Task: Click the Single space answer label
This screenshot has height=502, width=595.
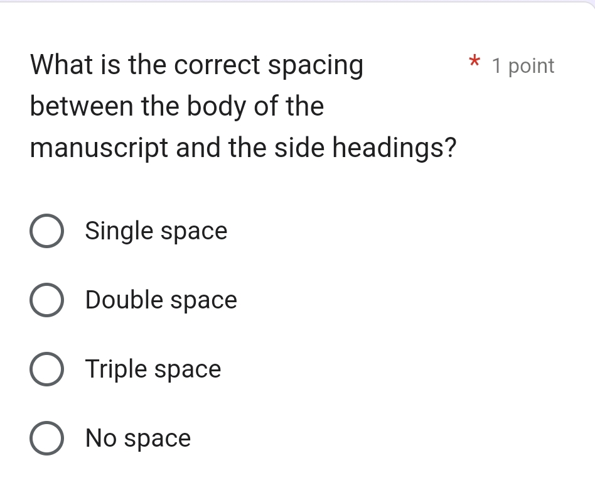Action: [156, 231]
